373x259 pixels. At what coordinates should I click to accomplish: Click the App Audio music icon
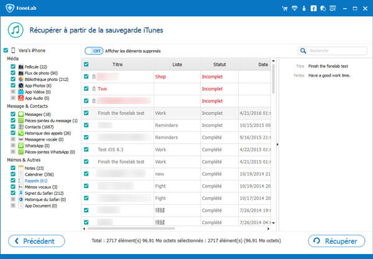point(21,98)
